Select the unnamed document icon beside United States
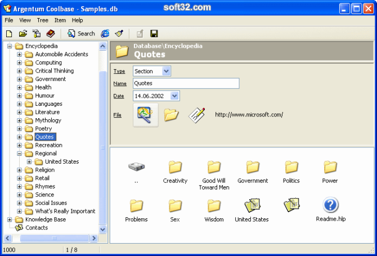The width and height of the screenshot is (377, 256). (291, 205)
